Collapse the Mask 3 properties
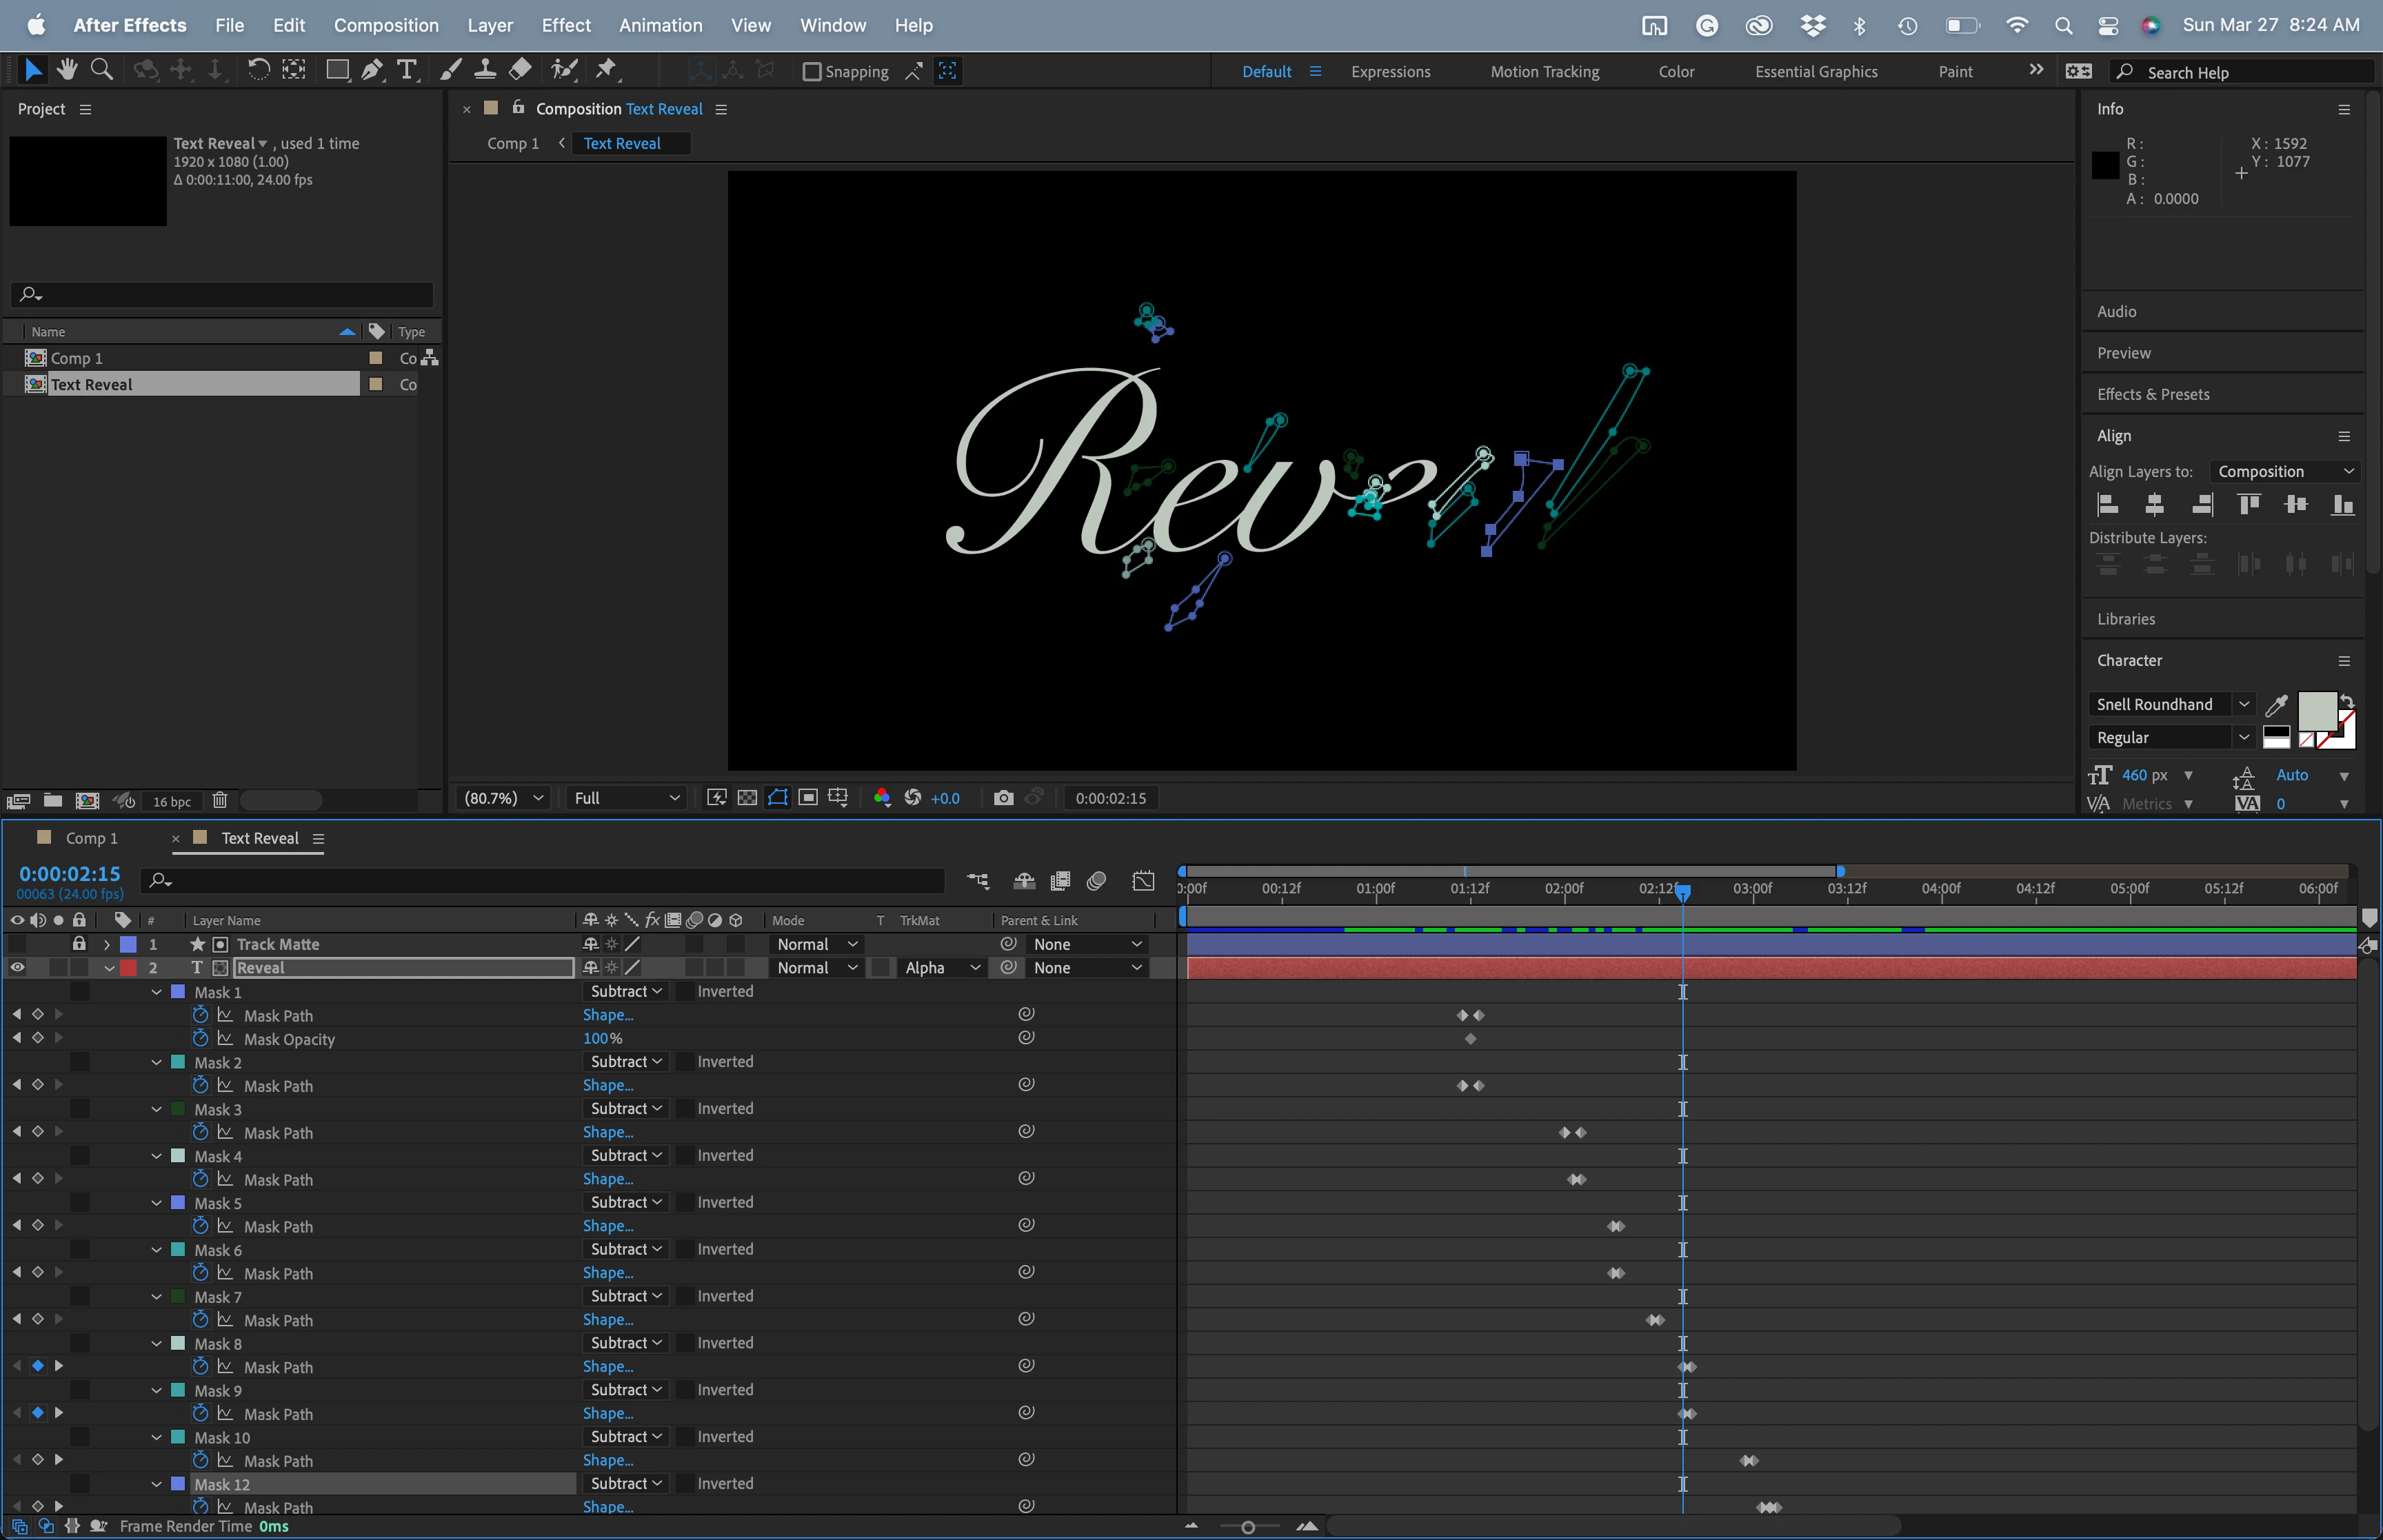 [x=157, y=1109]
